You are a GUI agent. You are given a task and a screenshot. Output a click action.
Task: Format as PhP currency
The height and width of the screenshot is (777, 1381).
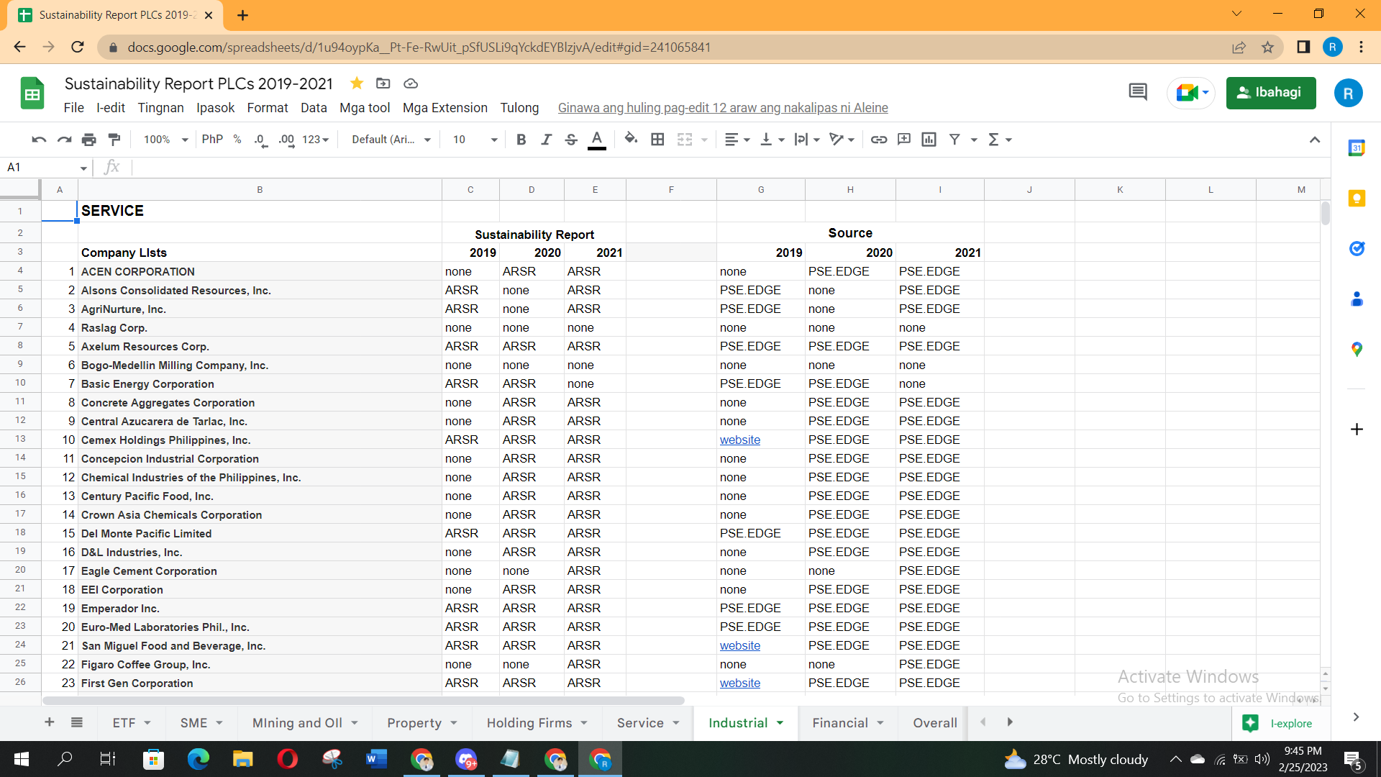(x=212, y=140)
